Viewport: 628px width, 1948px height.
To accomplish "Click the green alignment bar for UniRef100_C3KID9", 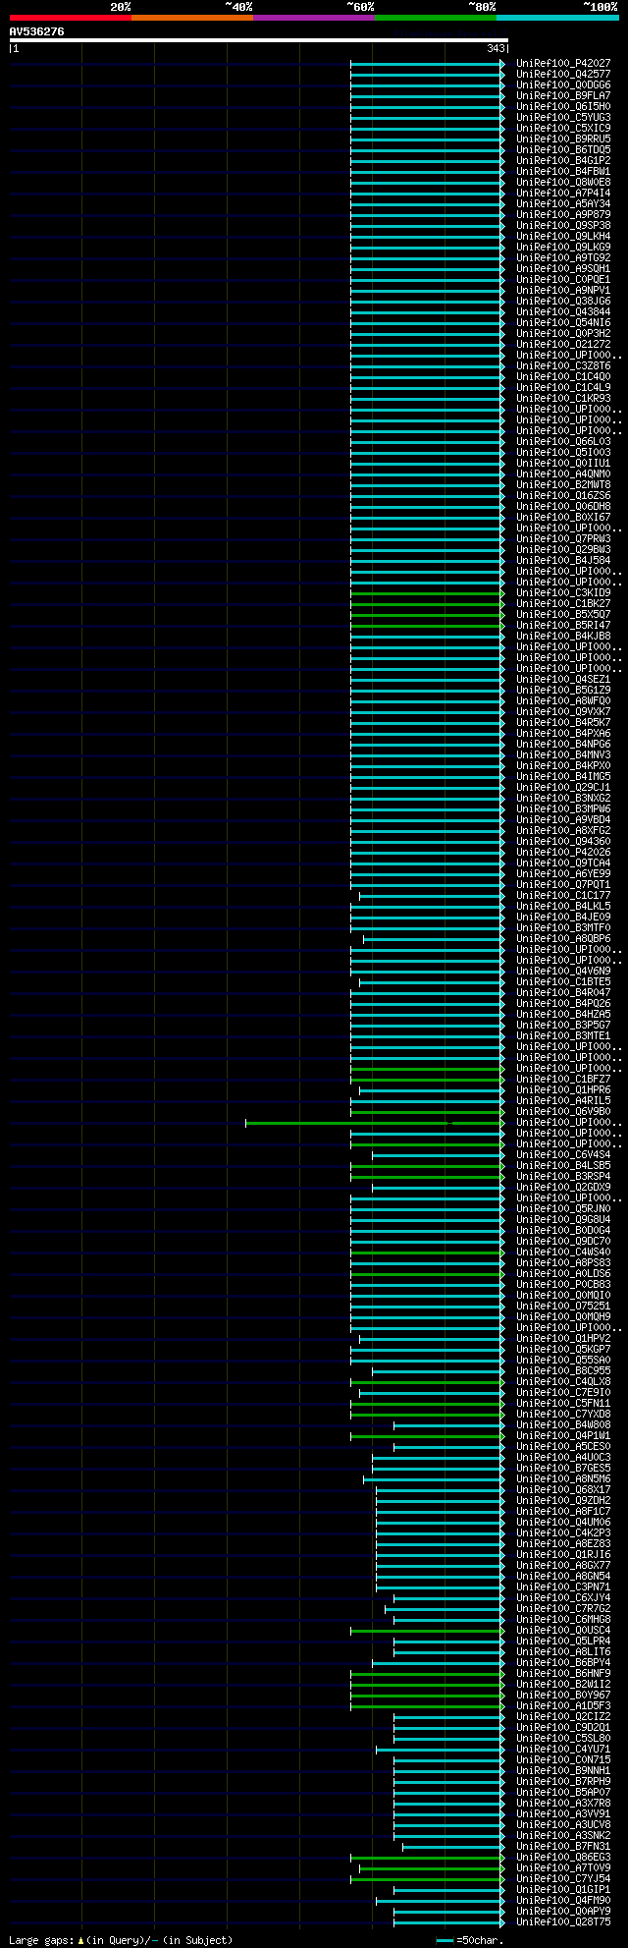I will click(428, 592).
